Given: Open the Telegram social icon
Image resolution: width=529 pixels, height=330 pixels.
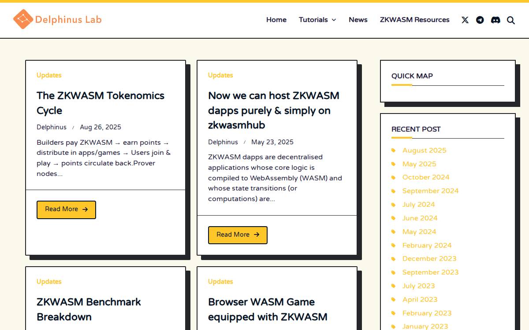Looking at the screenshot, I should click(480, 20).
